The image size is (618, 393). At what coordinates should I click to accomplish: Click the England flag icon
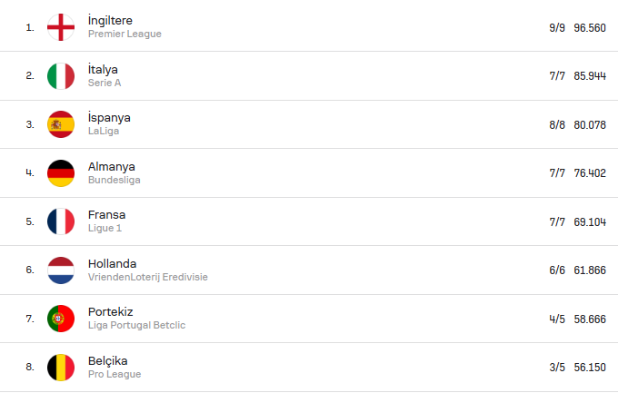61,27
